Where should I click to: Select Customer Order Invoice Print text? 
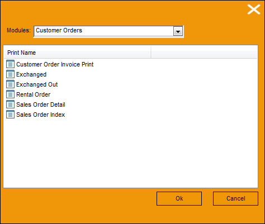tap(55, 64)
